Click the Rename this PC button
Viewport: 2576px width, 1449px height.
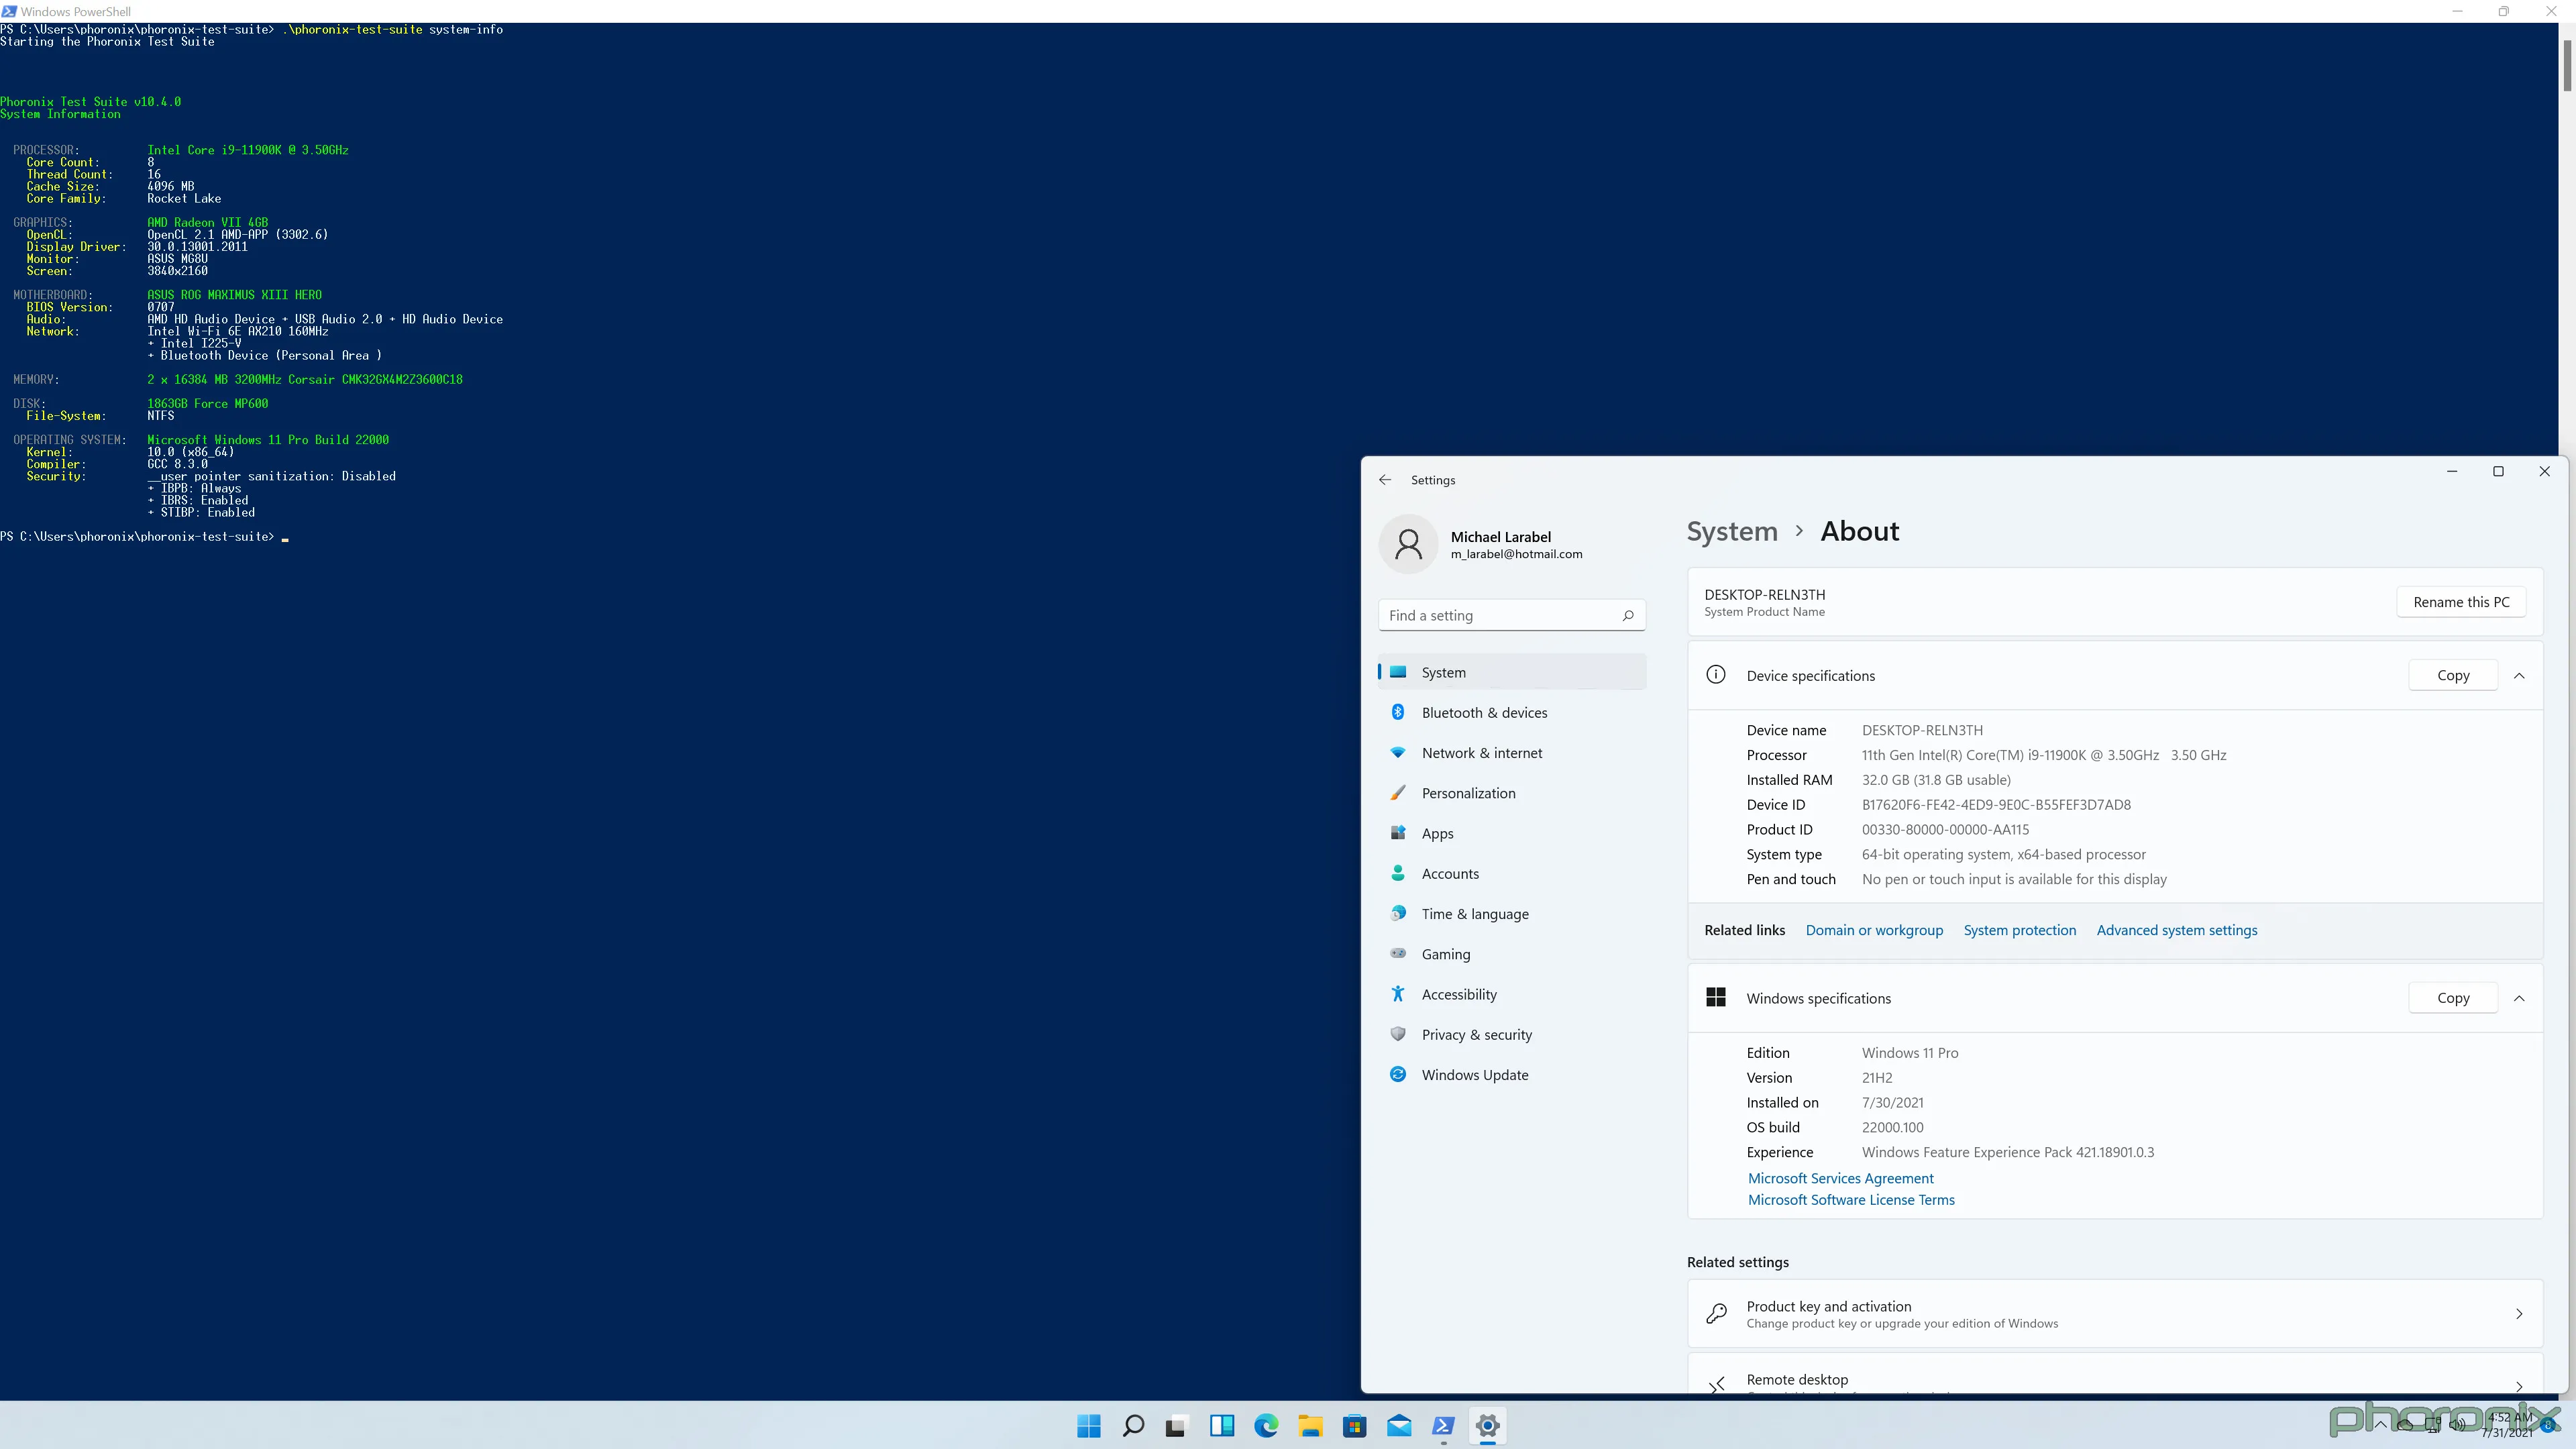coord(2462,601)
